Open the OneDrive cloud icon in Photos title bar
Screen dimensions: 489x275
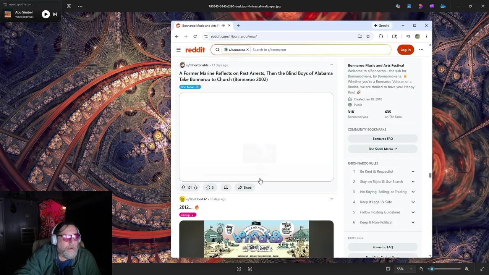[443, 6]
